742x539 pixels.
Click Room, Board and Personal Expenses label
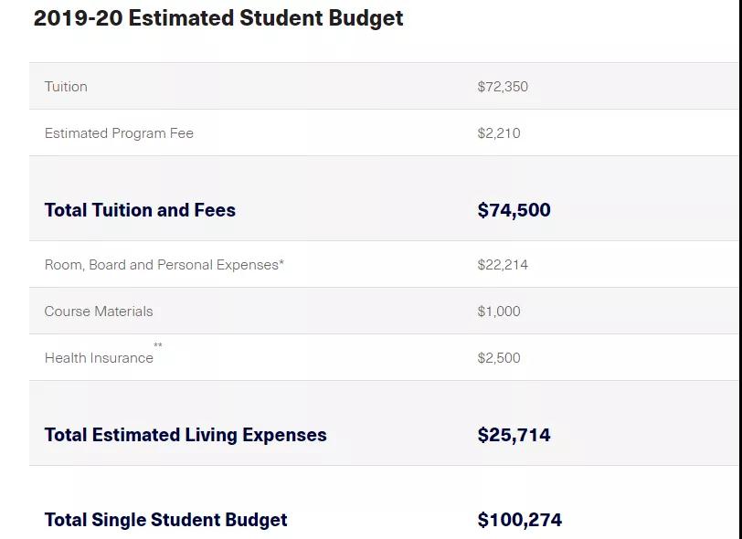pyautogui.click(x=161, y=265)
